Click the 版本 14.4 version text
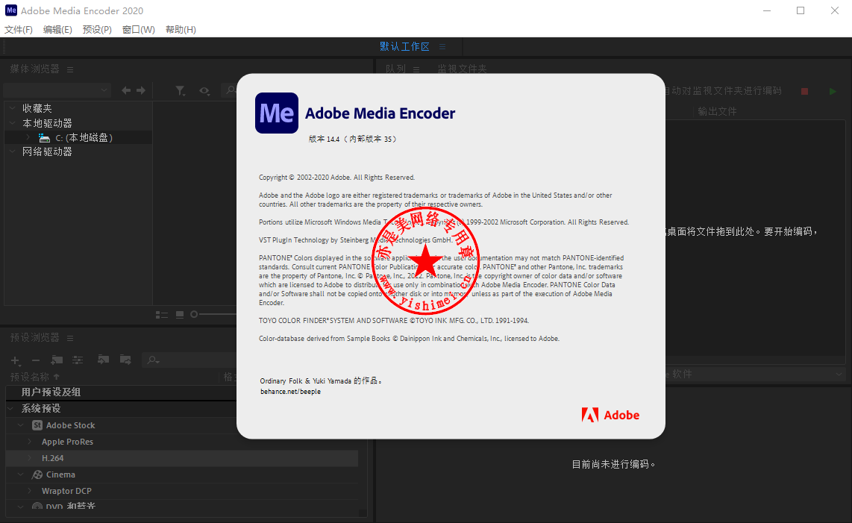The height and width of the screenshot is (523, 852). coord(353,140)
